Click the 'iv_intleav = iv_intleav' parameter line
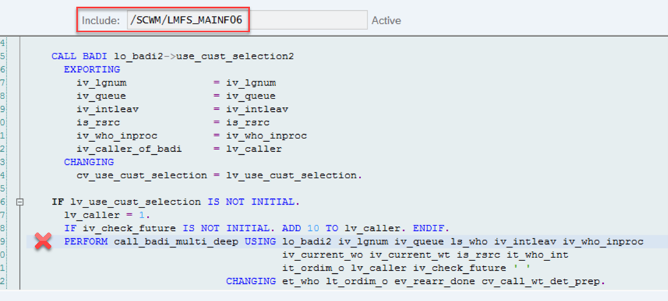668x301 pixels. point(182,109)
